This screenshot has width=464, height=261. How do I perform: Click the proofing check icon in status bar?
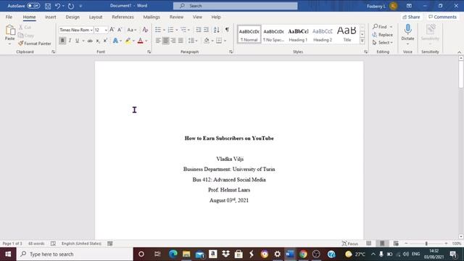click(53, 244)
